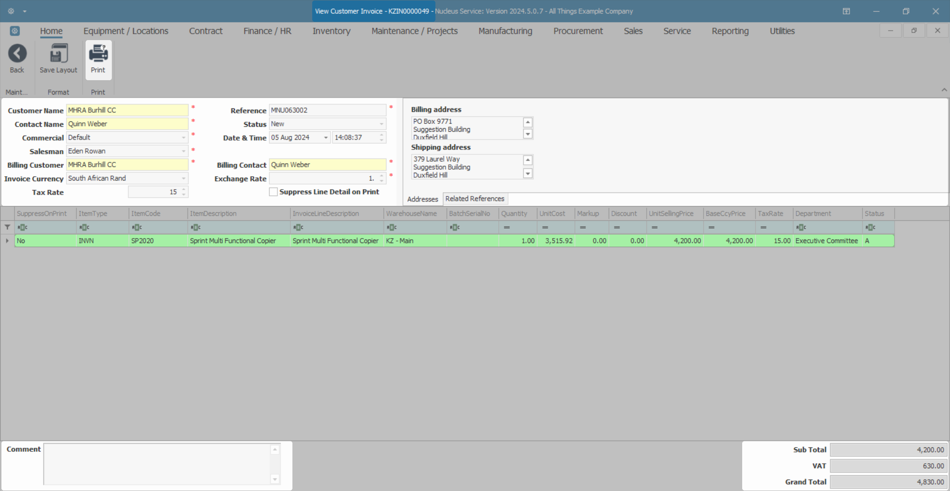950x491 pixels.
Task: Click the Billing Contact field
Action: [328, 164]
